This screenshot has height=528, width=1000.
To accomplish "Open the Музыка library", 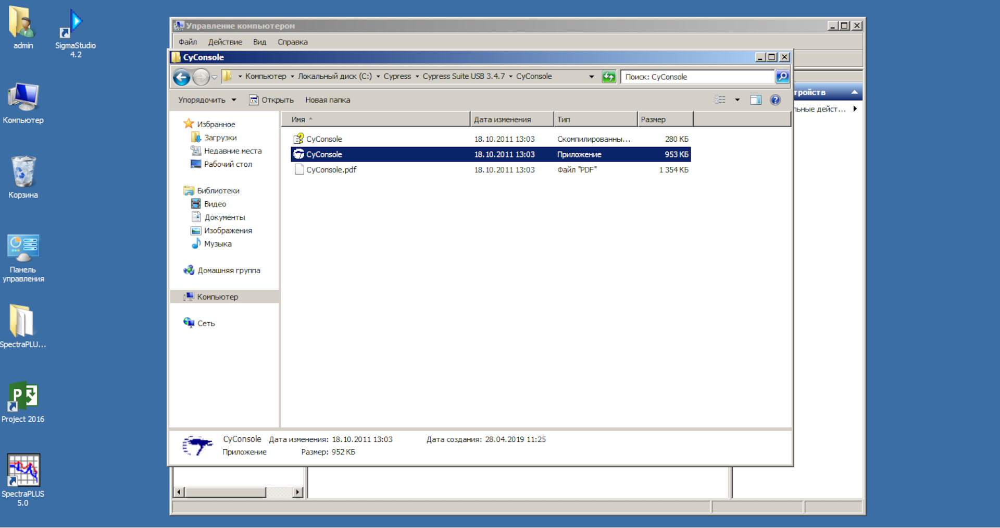I will [218, 244].
